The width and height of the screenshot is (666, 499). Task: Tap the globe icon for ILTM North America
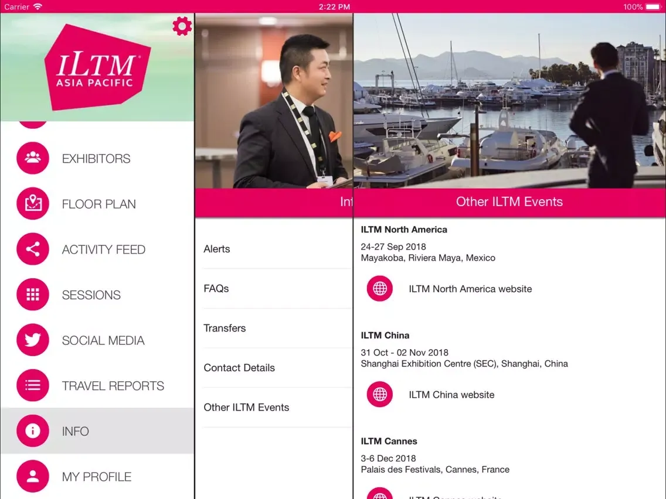coord(380,289)
